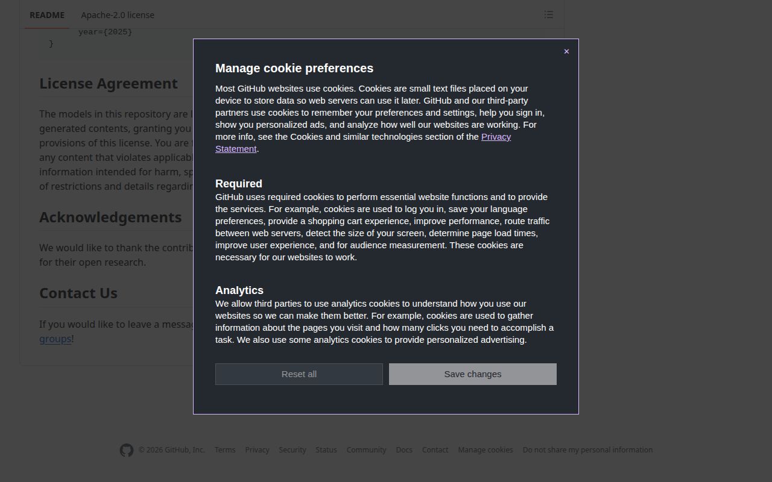The height and width of the screenshot is (482, 772).
Task: Open the Privacy Statement link
Action: coord(363,143)
